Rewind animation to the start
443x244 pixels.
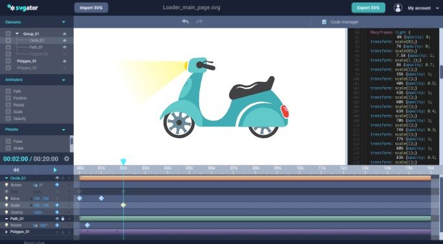(16, 170)
